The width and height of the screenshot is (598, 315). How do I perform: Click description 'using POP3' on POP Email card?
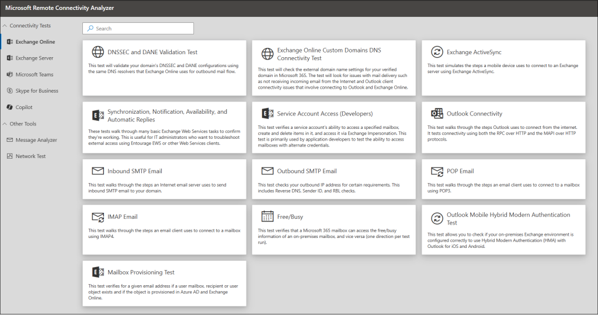(x=503, y=188)
